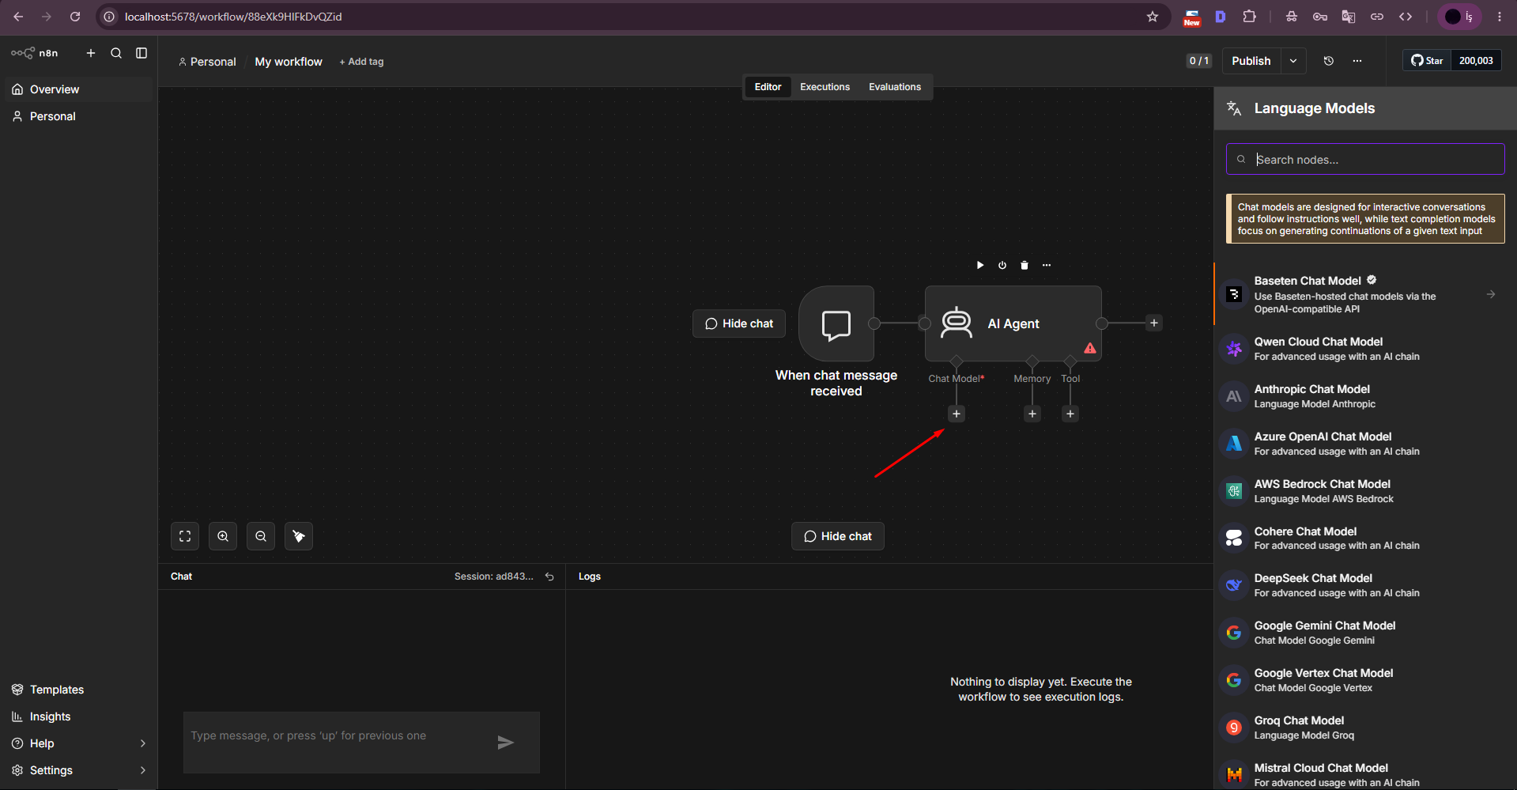Add Memory via plus connector
Image resolution: width=1517 pixels, height=790 pixels.
click(x=1032, y=414)
